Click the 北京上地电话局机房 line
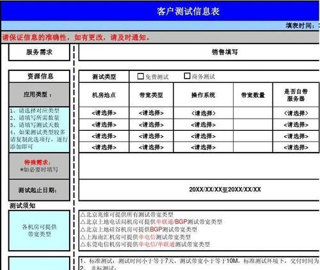The height and width of the screenshot is (270, 320). click(x=151, y=222)
